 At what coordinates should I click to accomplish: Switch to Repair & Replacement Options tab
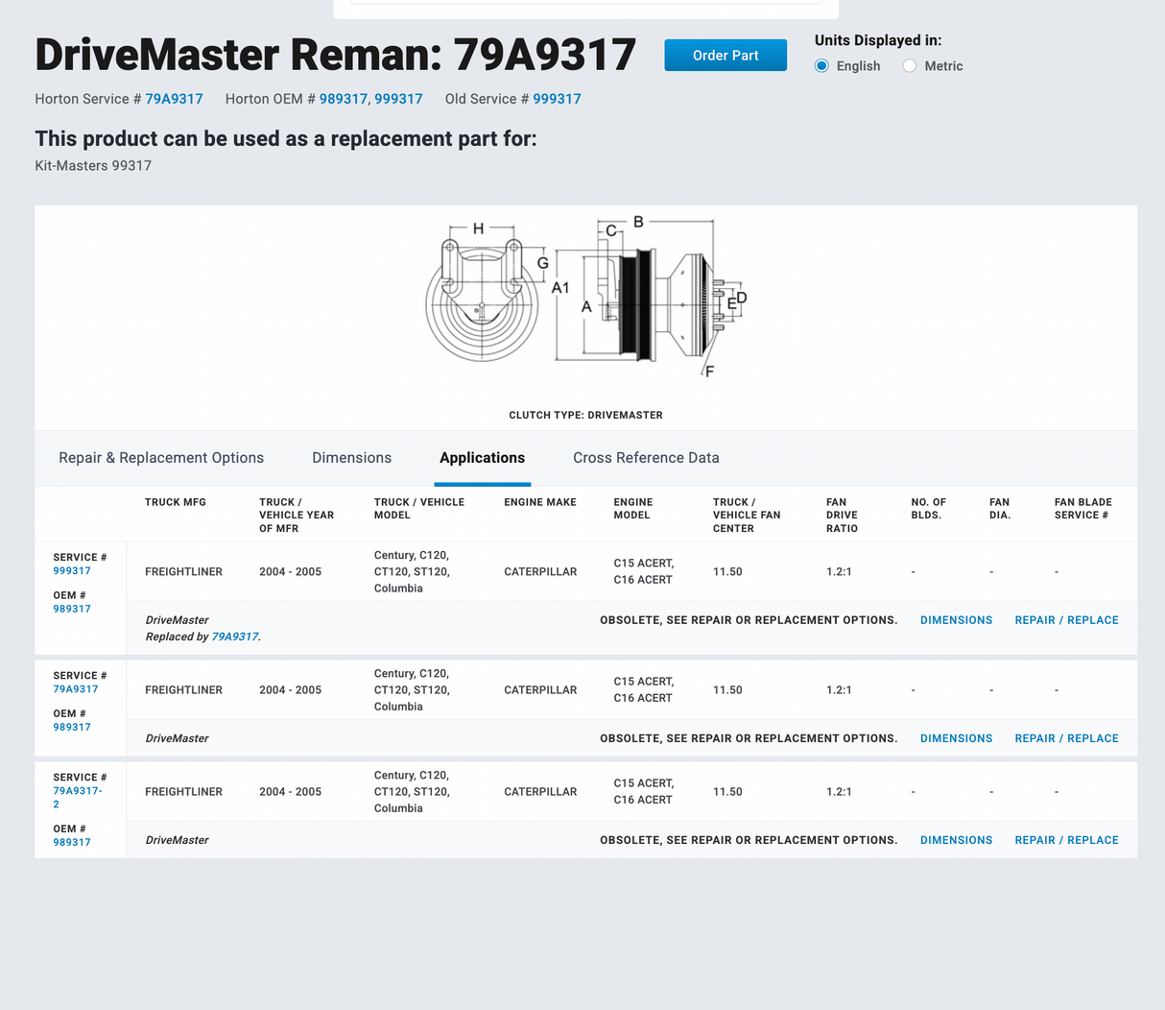pyautogui.click(x=161, y=458)
